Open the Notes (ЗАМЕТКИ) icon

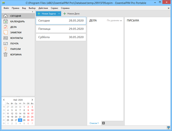point(5,32)
